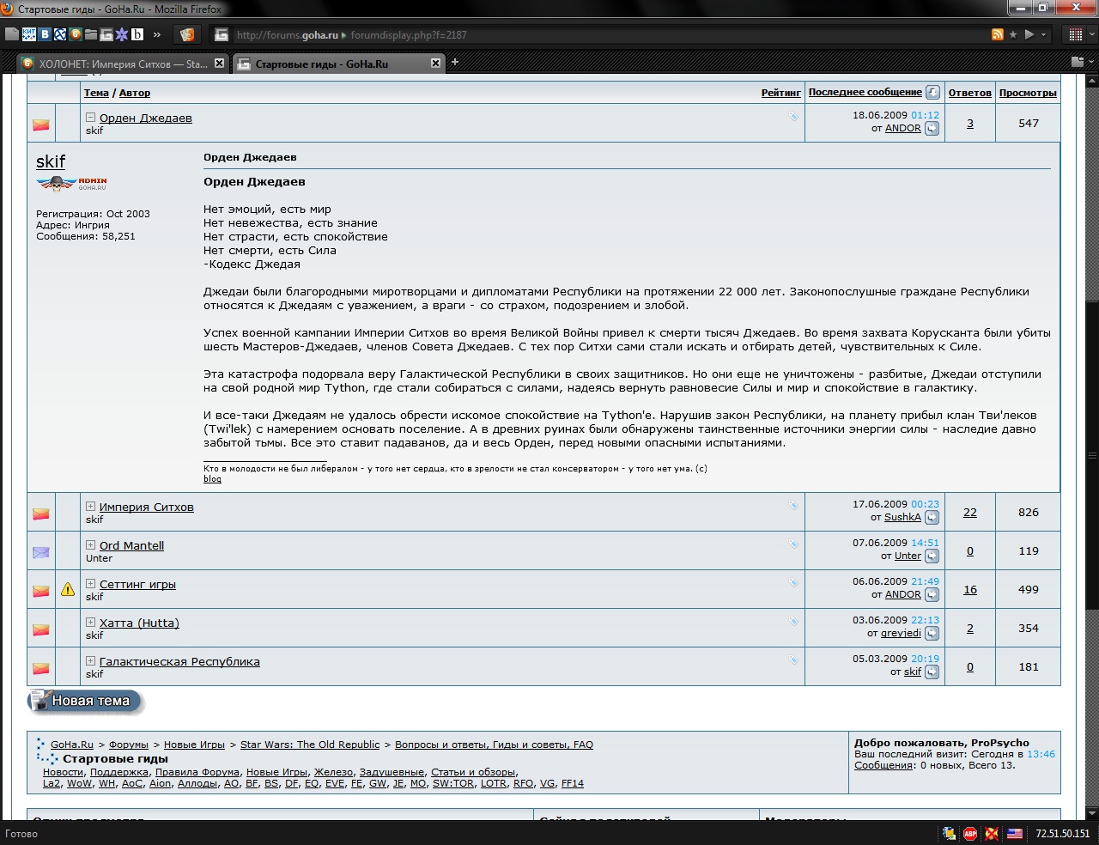The image size is (1099, 845).
Task: Open skif's blog link in signature
Action: click(x=212, y=479)
